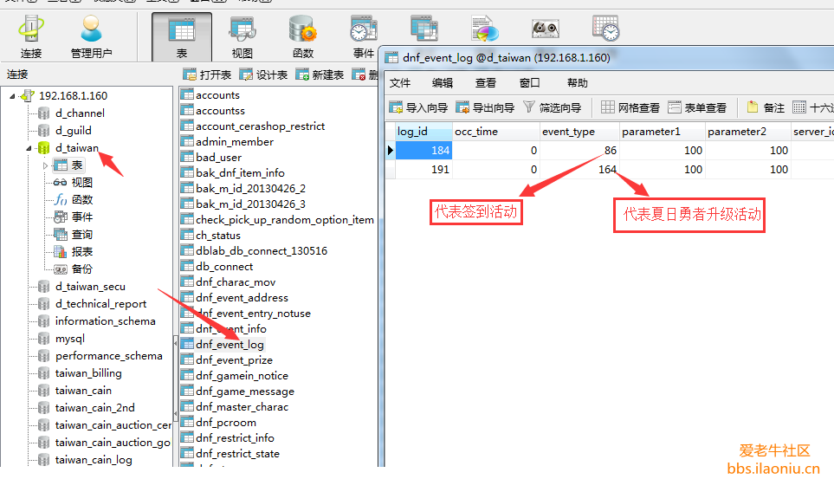Open the 文件 (File) menu
The width and height of the screenshot is (834, 479).
tap(400, 83)
